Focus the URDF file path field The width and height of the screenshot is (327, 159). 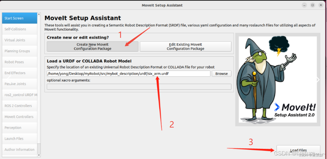(x=128, y=74)
